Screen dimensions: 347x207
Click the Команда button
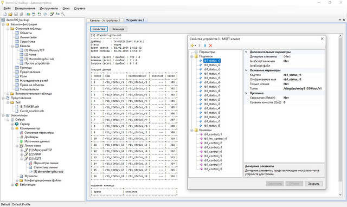118,29
